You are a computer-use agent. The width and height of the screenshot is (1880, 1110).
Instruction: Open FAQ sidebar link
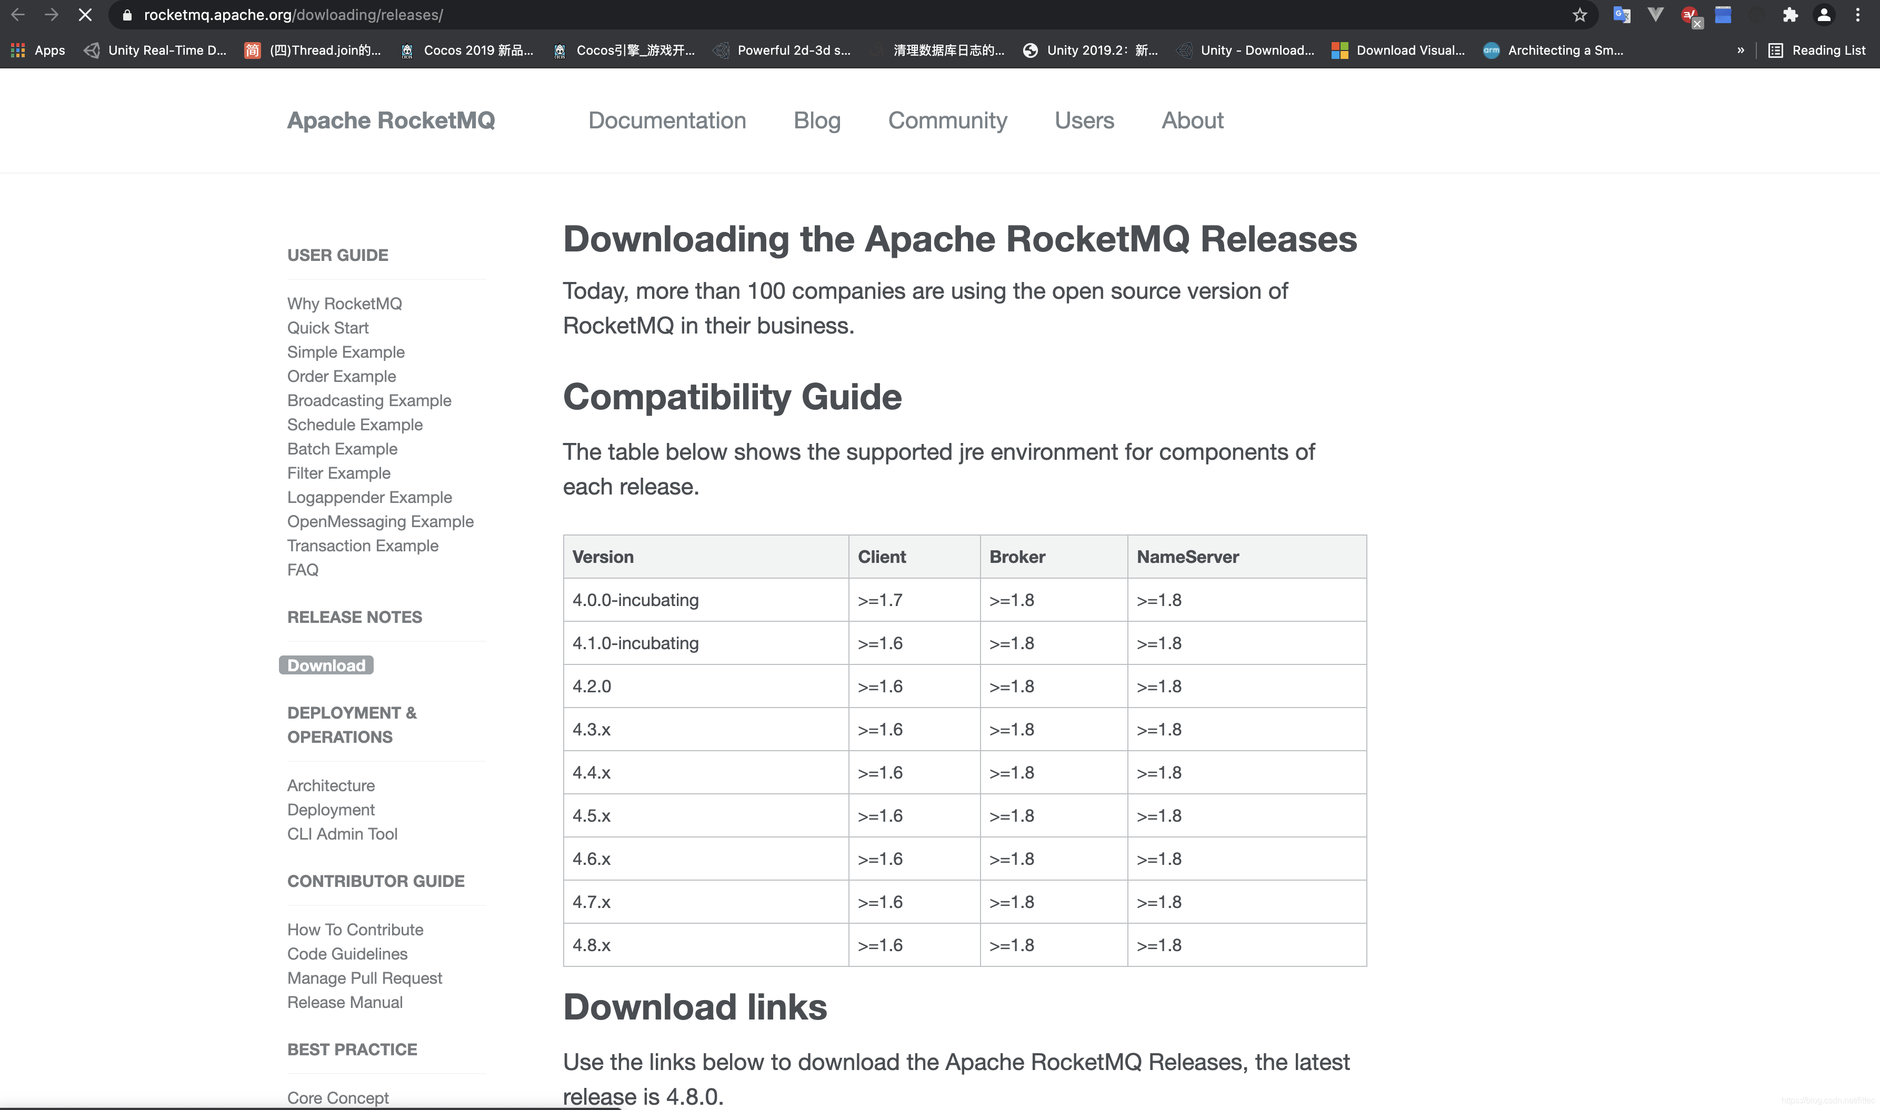(302, 570)
